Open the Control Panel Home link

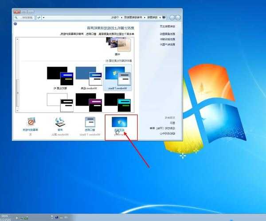point(168,27)
